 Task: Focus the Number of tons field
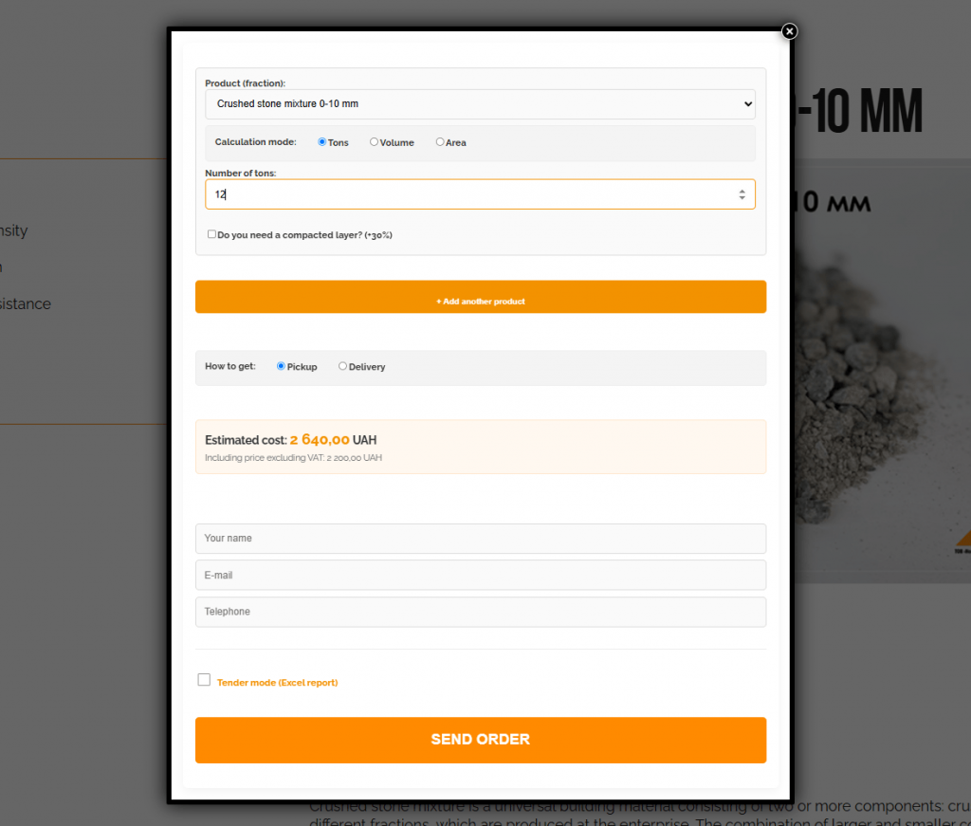click(x=480, y=194)
